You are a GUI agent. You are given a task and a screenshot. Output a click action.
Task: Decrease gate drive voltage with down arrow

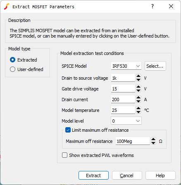coord(138,90)
